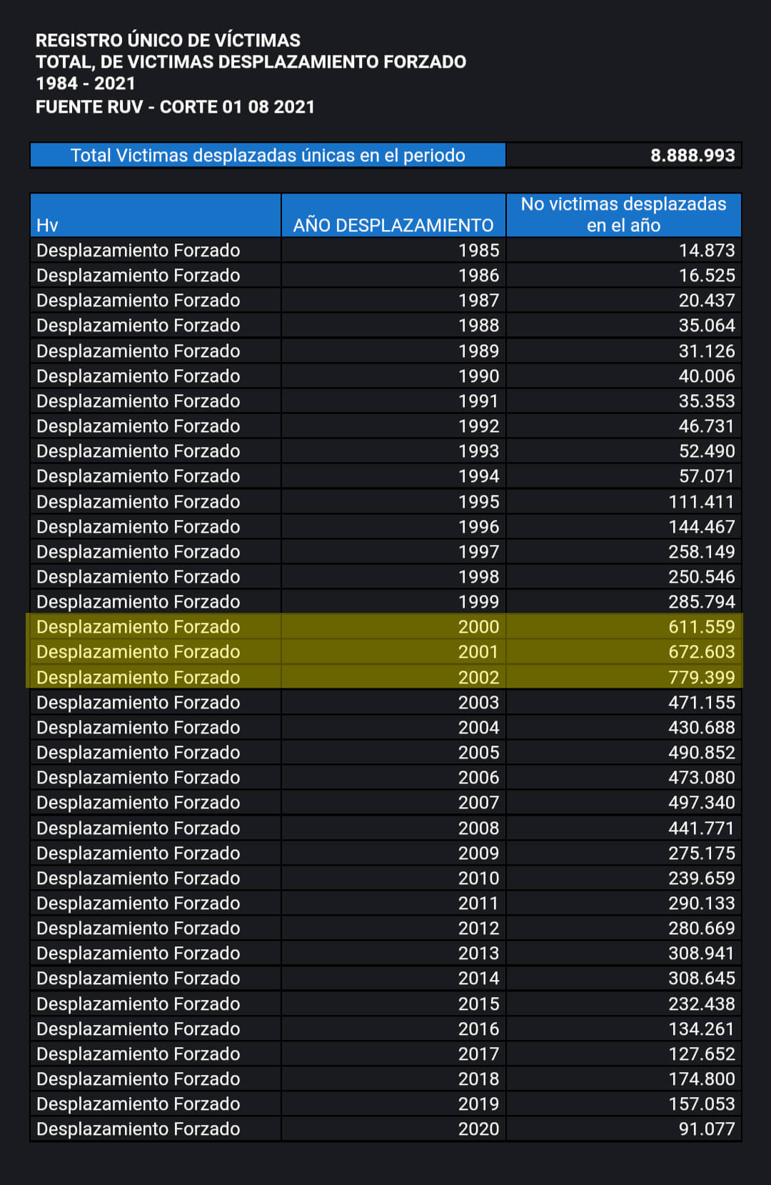Select the total value 8.888.993
This screenshot has height=1185, width=771.
[x=692, y=156]
